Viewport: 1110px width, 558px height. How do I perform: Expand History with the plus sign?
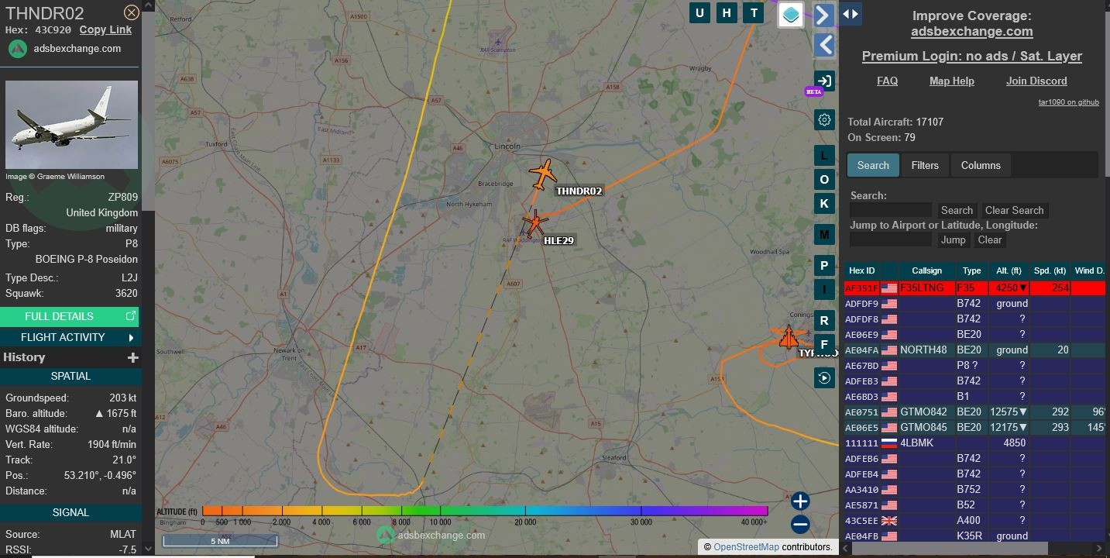click(x=132, y=357)
